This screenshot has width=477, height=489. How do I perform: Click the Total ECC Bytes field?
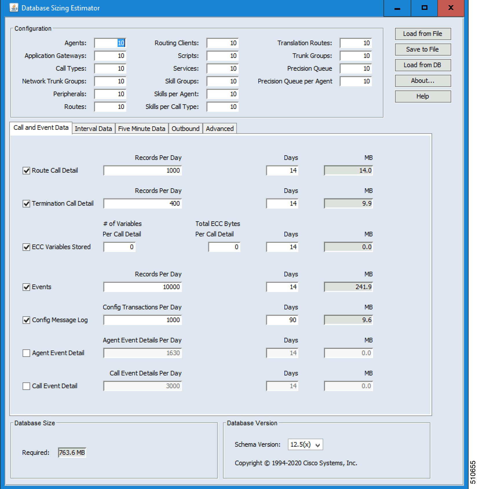[224, 247]
